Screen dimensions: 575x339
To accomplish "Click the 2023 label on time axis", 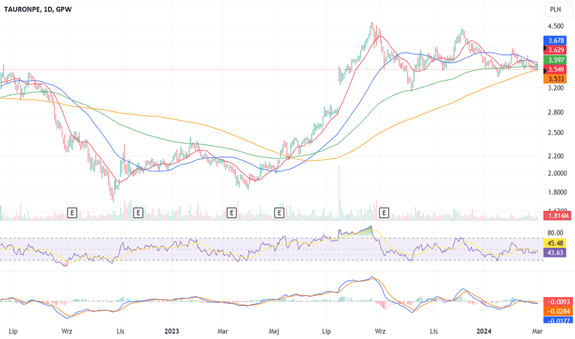I will click(172, 331).
